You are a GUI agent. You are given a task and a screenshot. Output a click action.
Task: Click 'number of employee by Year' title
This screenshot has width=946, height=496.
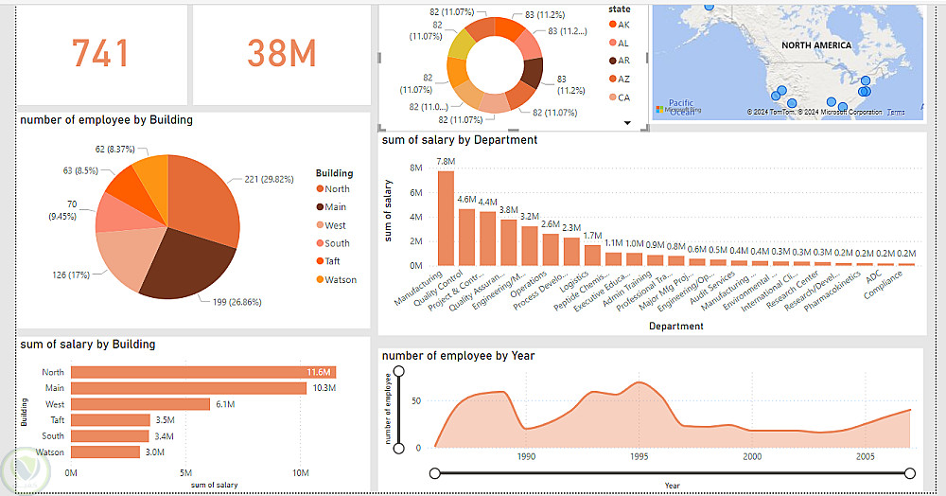click(x=458, y=356)
